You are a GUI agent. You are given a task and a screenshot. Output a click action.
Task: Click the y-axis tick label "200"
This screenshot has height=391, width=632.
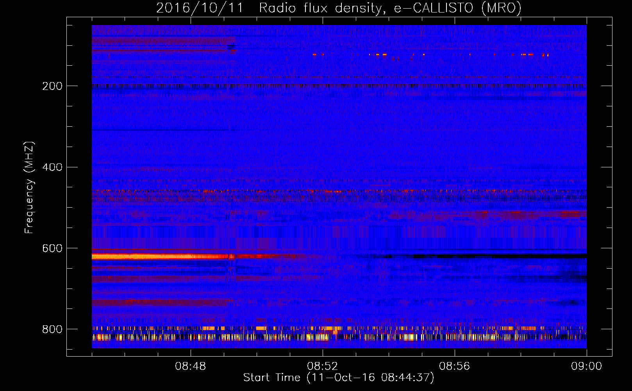coord(52,86)
